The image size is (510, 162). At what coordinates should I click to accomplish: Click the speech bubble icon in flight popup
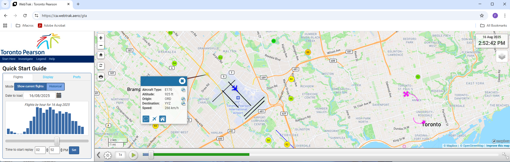click(x=146, y=119)
